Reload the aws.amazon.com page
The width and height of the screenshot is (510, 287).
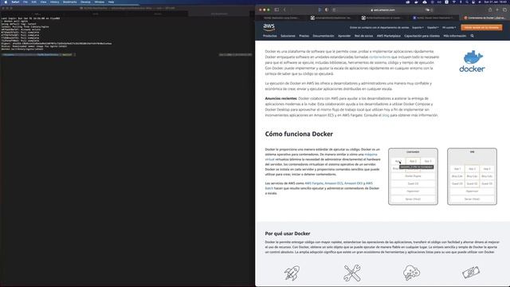[x=432, y=10]
